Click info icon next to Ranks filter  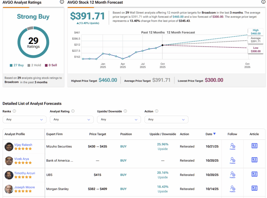tap(14, 111)
